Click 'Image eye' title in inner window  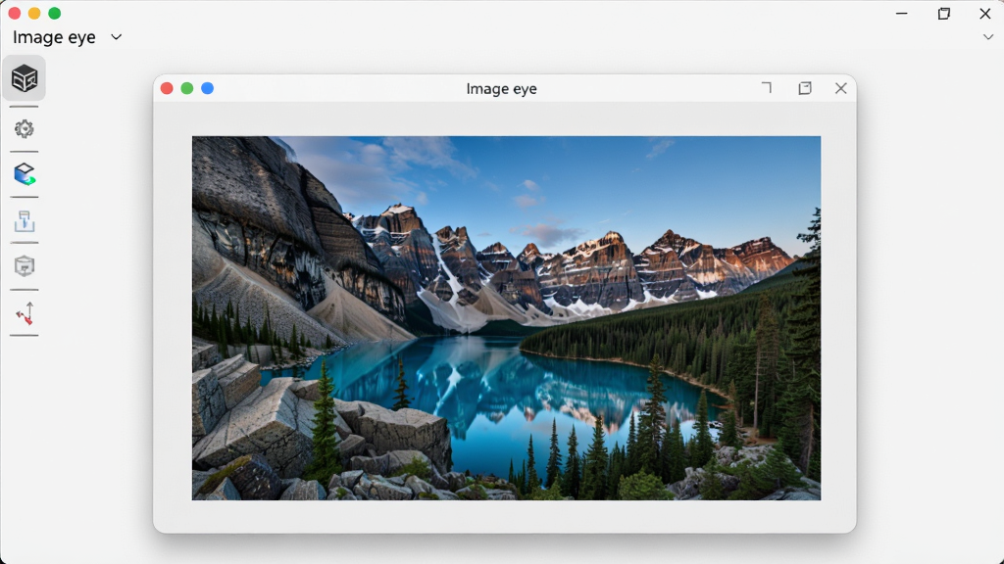click(x=501, y=89)
